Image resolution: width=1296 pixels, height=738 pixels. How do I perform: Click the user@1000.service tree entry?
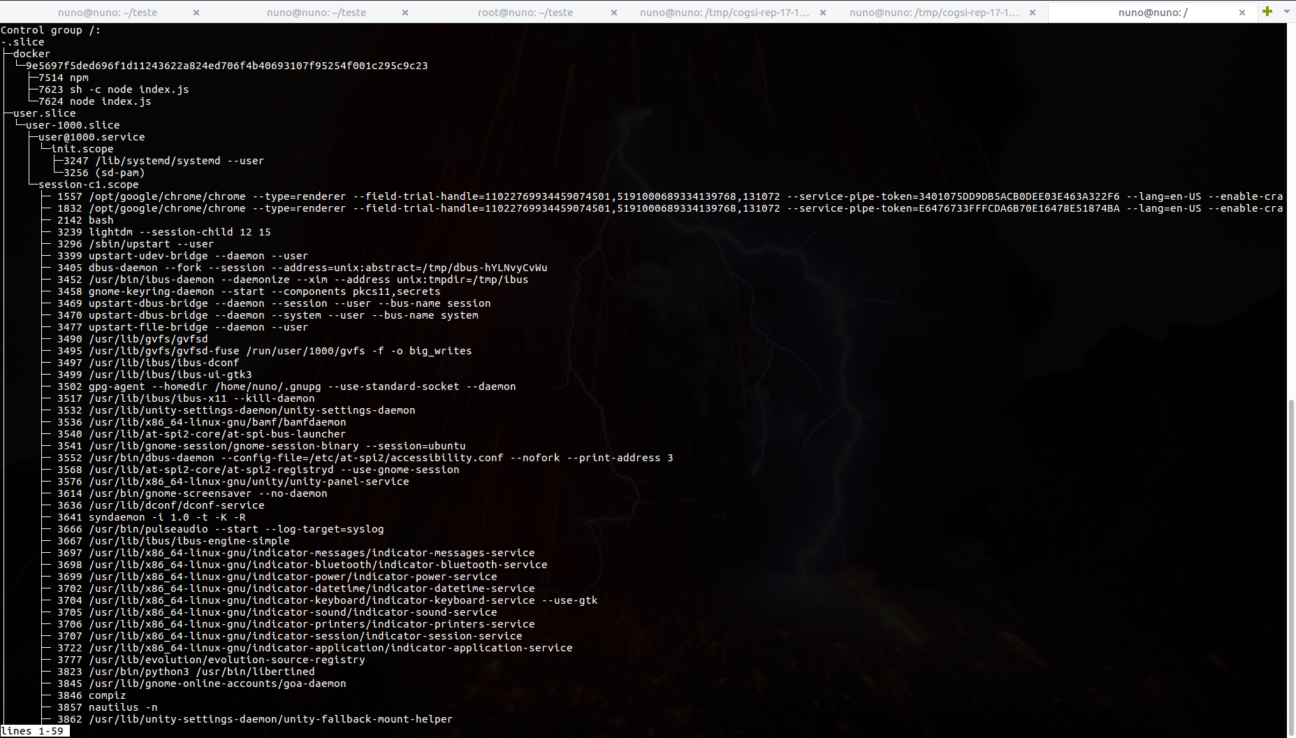click(x=92, y=137)
